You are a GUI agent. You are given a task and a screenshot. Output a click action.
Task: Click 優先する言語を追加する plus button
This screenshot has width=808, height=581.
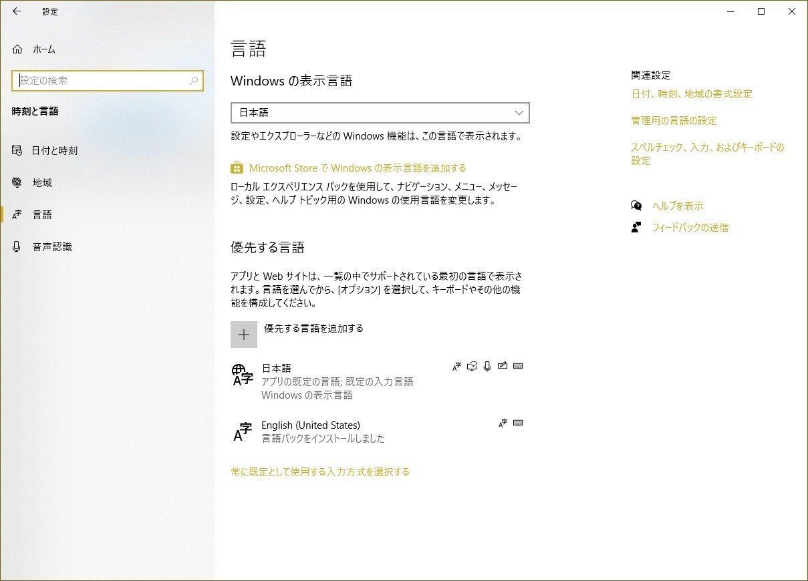[244, 334]
